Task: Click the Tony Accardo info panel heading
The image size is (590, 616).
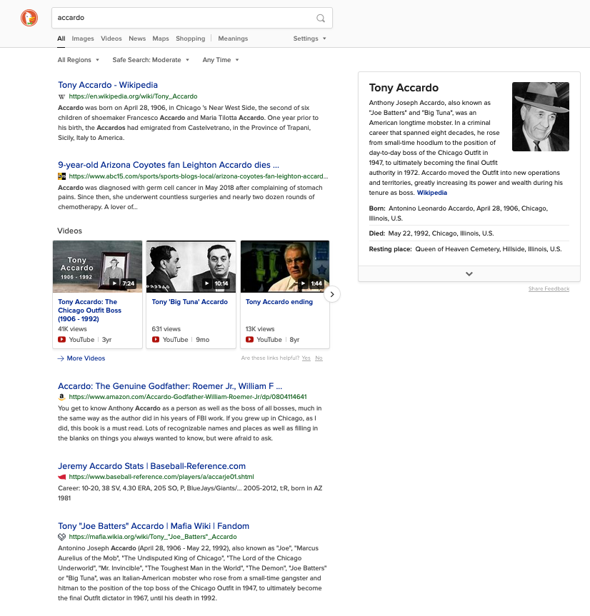Action: point(404,88)
